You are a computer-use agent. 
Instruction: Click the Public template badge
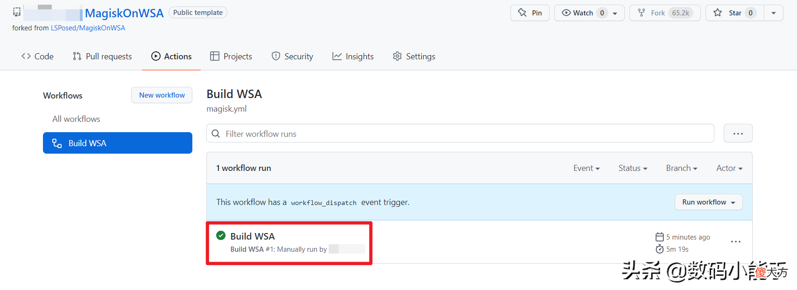point(198,13)
